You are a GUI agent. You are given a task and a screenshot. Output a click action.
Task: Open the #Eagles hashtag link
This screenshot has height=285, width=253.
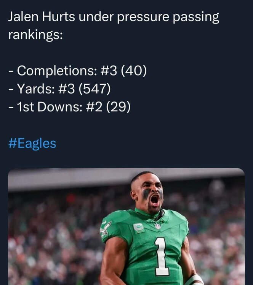coord(32,144)
